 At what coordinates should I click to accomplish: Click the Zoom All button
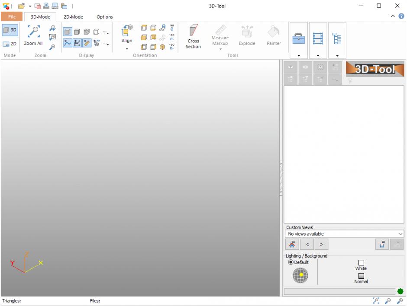point(33,35)
